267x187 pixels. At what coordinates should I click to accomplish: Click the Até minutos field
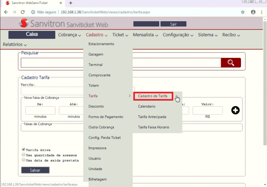tap(71, 111)
